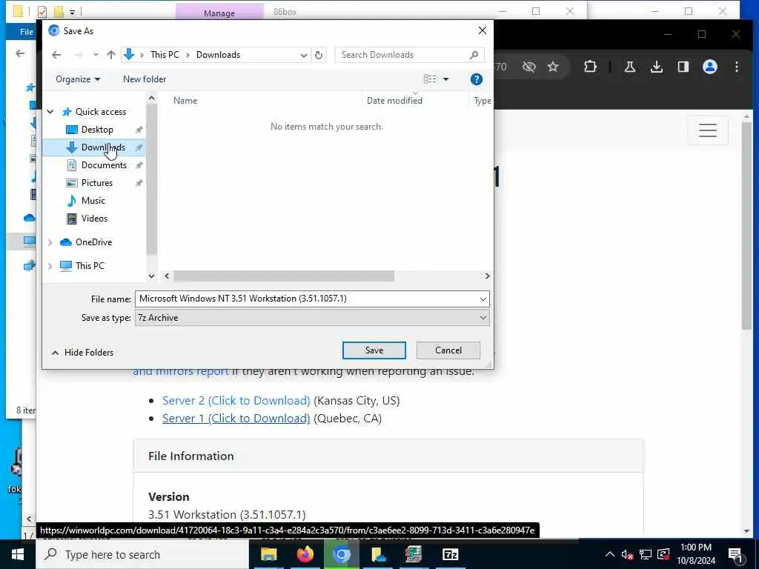Select Desktop in Quick access
This screenshot has height=569, width=759.
pyautogui.click(x=97, y=130)
